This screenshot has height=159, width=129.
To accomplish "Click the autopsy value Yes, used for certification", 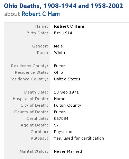I will [x=79, y=138].
